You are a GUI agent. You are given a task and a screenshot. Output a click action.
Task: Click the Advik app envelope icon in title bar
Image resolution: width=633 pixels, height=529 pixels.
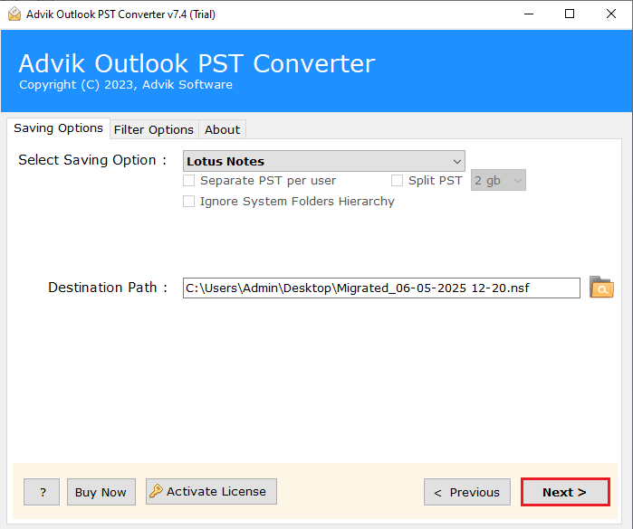click(x=14, y=14)
